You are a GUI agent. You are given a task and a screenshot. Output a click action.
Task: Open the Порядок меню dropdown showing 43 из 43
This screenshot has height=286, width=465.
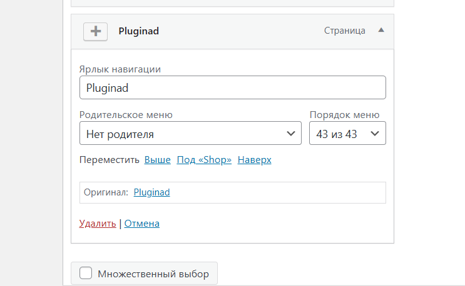347,133
